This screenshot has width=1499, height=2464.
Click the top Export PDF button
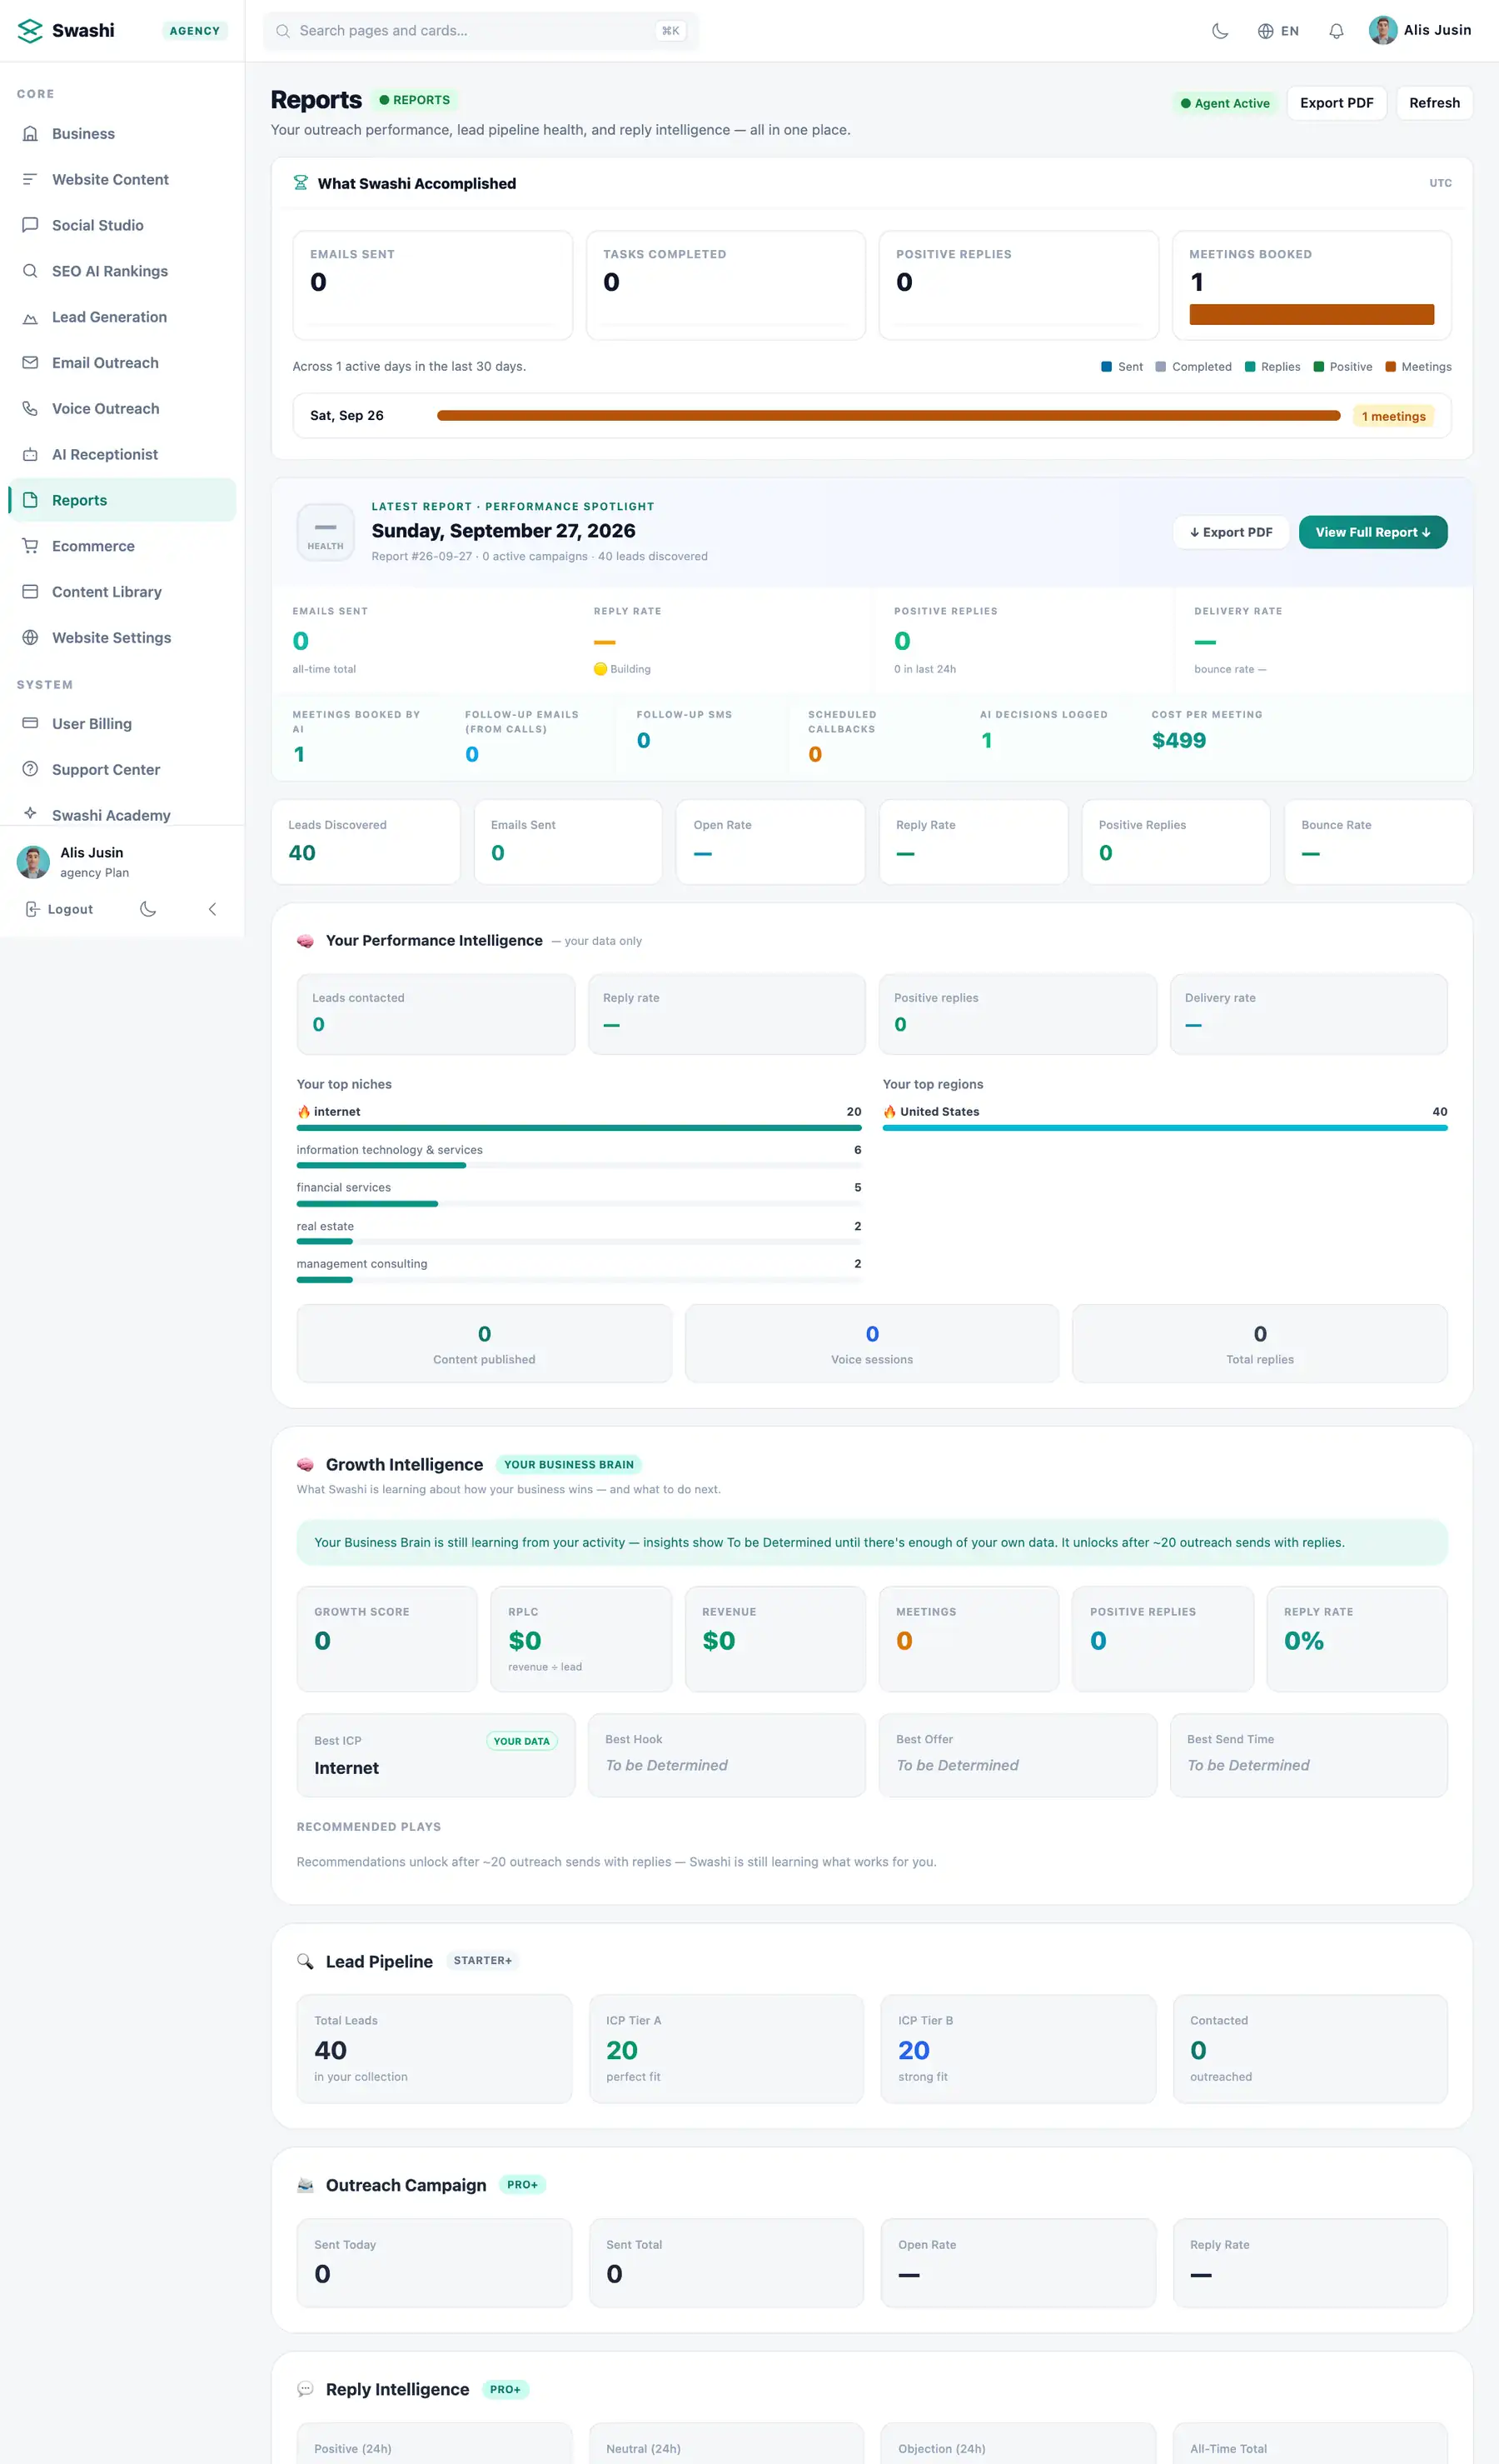tap(1336, 103)
